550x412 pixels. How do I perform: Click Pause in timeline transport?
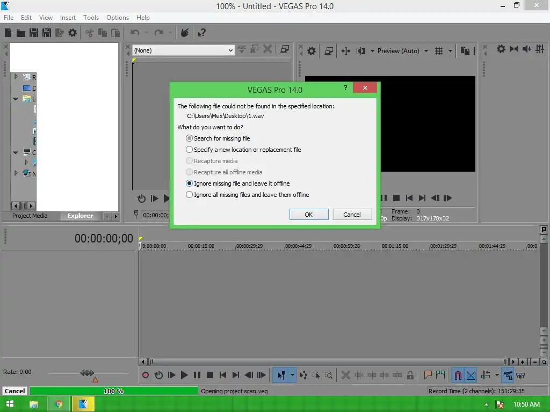tap(197, 375)
